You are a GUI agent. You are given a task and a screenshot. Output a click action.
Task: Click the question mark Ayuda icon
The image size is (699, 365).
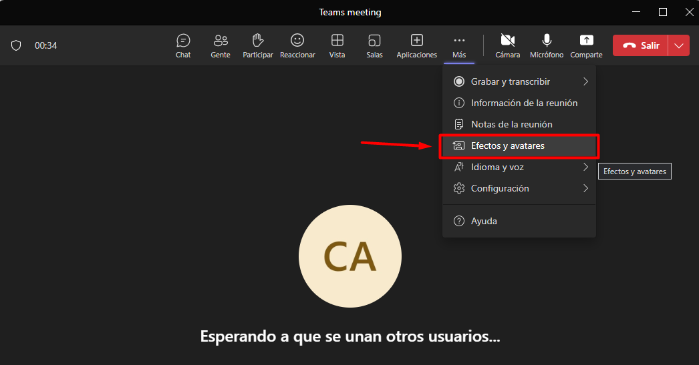tap(458, 221)
